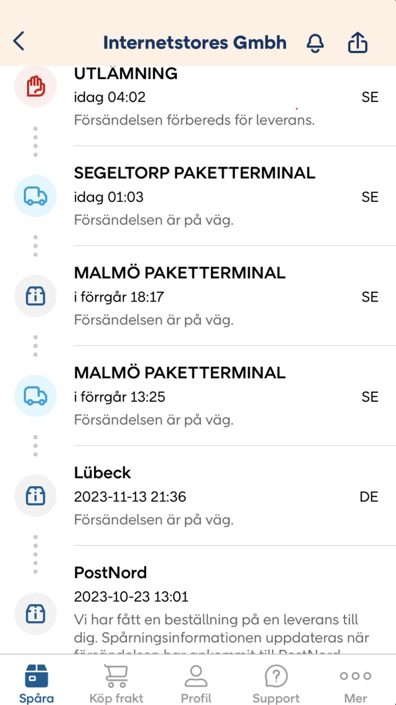
Task: Open the Köp frakt tab
Action: [116, 683]
